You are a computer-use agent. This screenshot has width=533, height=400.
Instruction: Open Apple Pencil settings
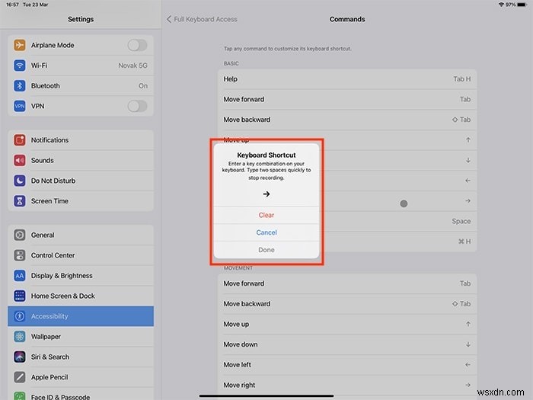[81, 377]
